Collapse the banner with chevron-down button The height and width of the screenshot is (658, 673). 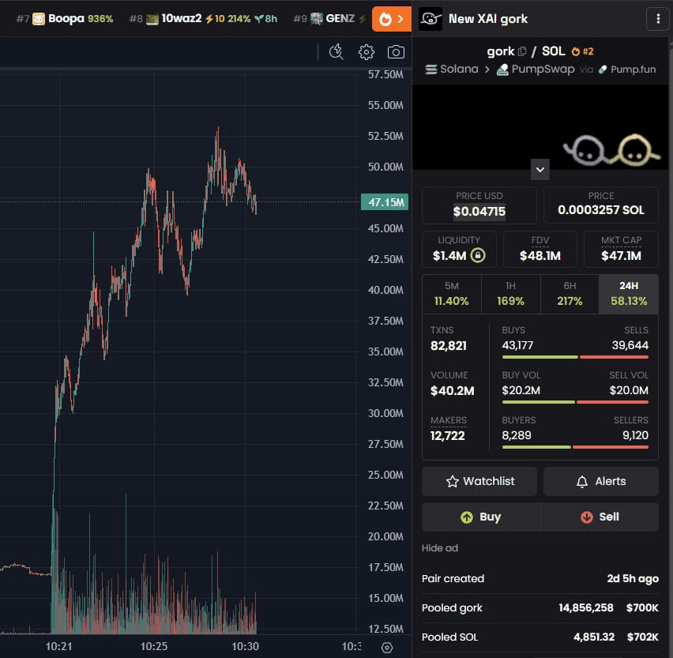click(540, 169)
